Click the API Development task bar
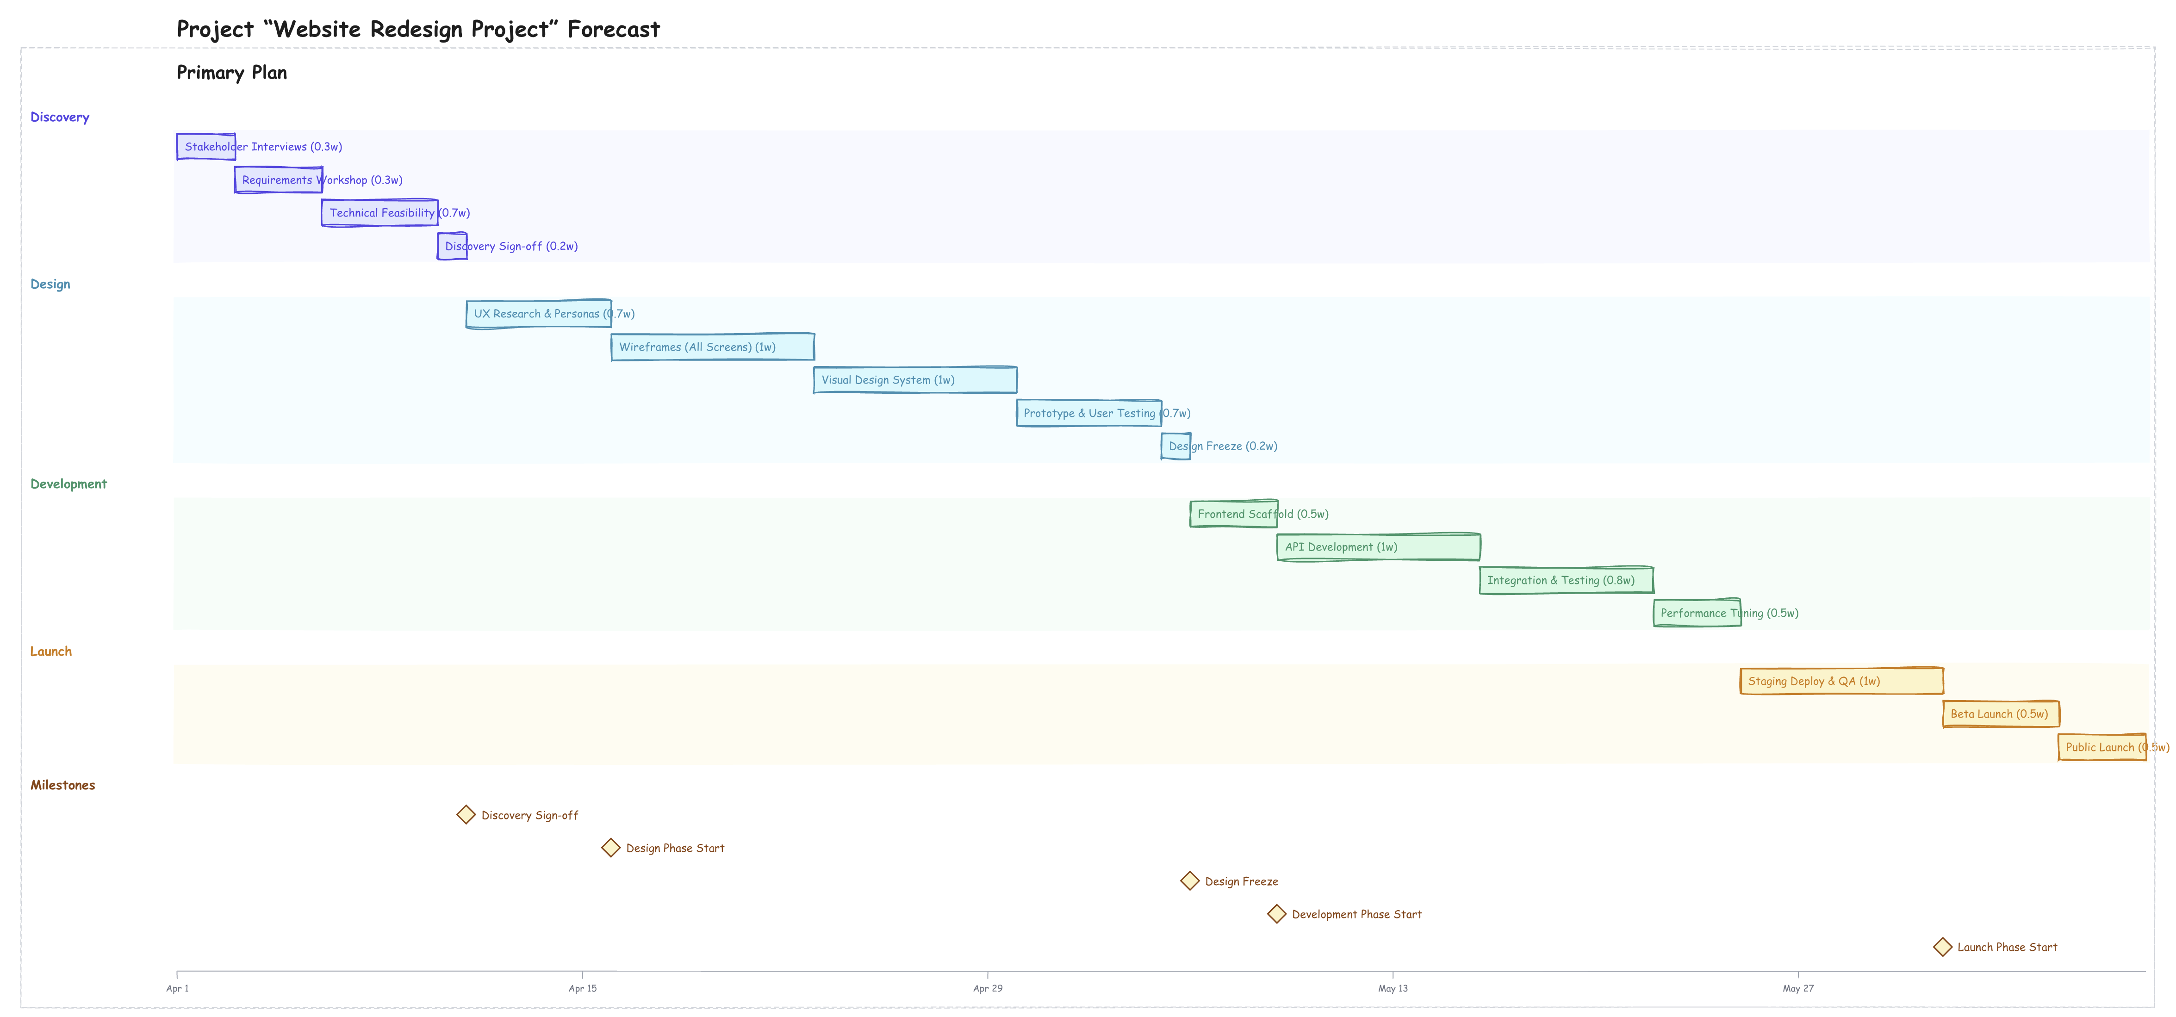 tap(1378, 546)
